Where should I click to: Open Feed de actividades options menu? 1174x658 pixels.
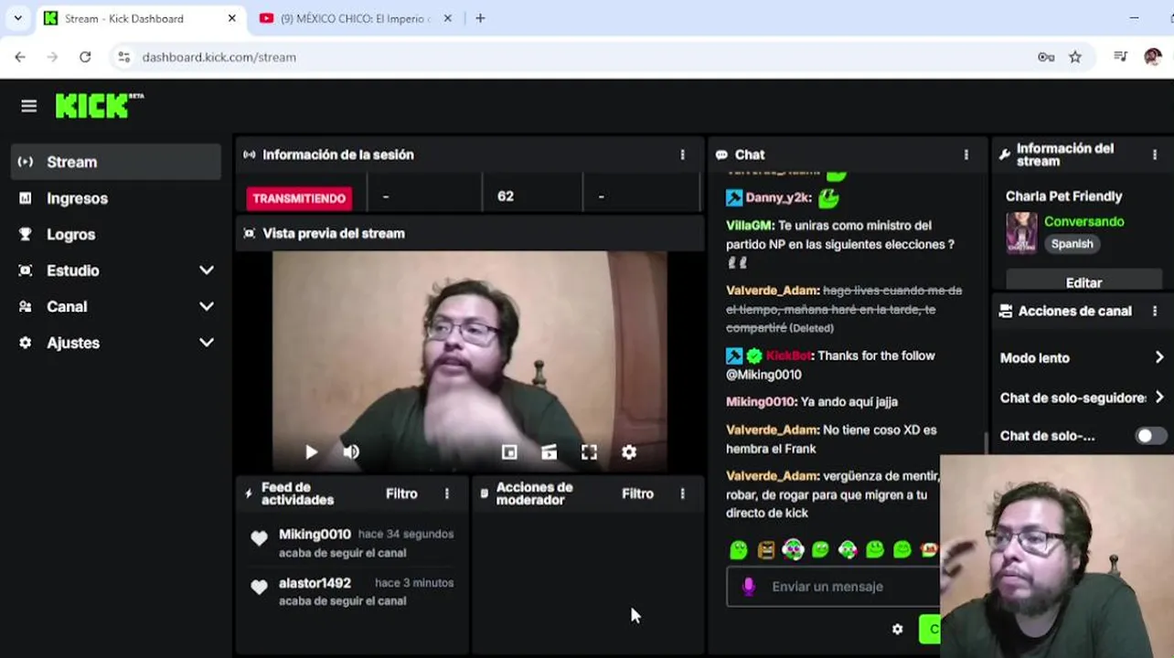pyautogui.click(x=447, y=493)
